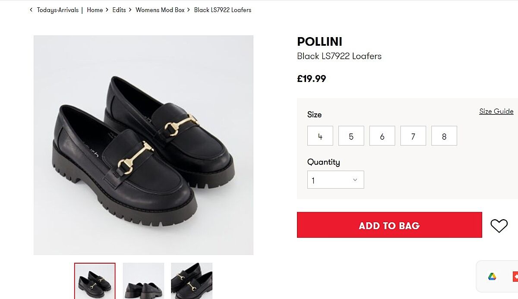Pick size 7

[413, 136]
